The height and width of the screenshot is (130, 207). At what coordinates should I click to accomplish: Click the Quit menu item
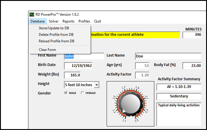[x=97, y=21]
